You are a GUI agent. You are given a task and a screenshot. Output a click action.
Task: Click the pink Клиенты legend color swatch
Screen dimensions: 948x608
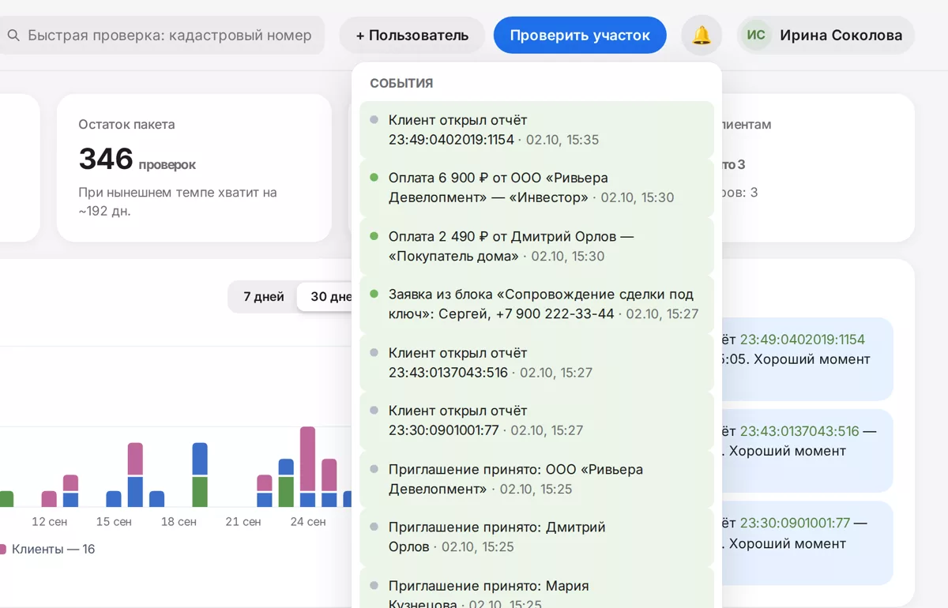(x=2, y=549)
